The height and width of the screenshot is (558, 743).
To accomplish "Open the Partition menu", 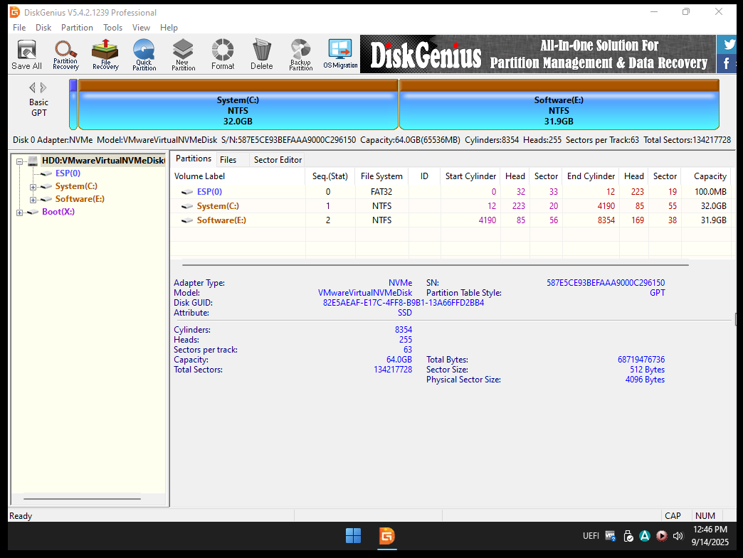I will [x=77, y=28].
